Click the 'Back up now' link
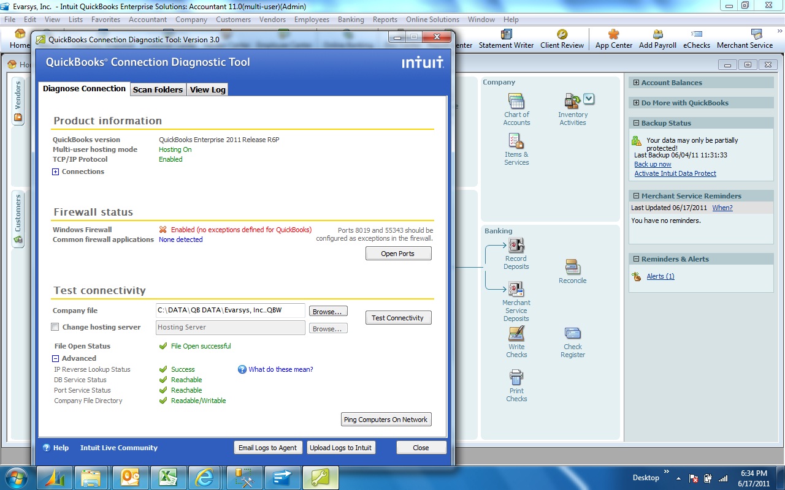Screen dimensions: 785x490 click(x=653, y=164)
